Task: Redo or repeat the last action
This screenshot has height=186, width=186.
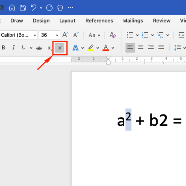Action: click(x=49, y=8)
